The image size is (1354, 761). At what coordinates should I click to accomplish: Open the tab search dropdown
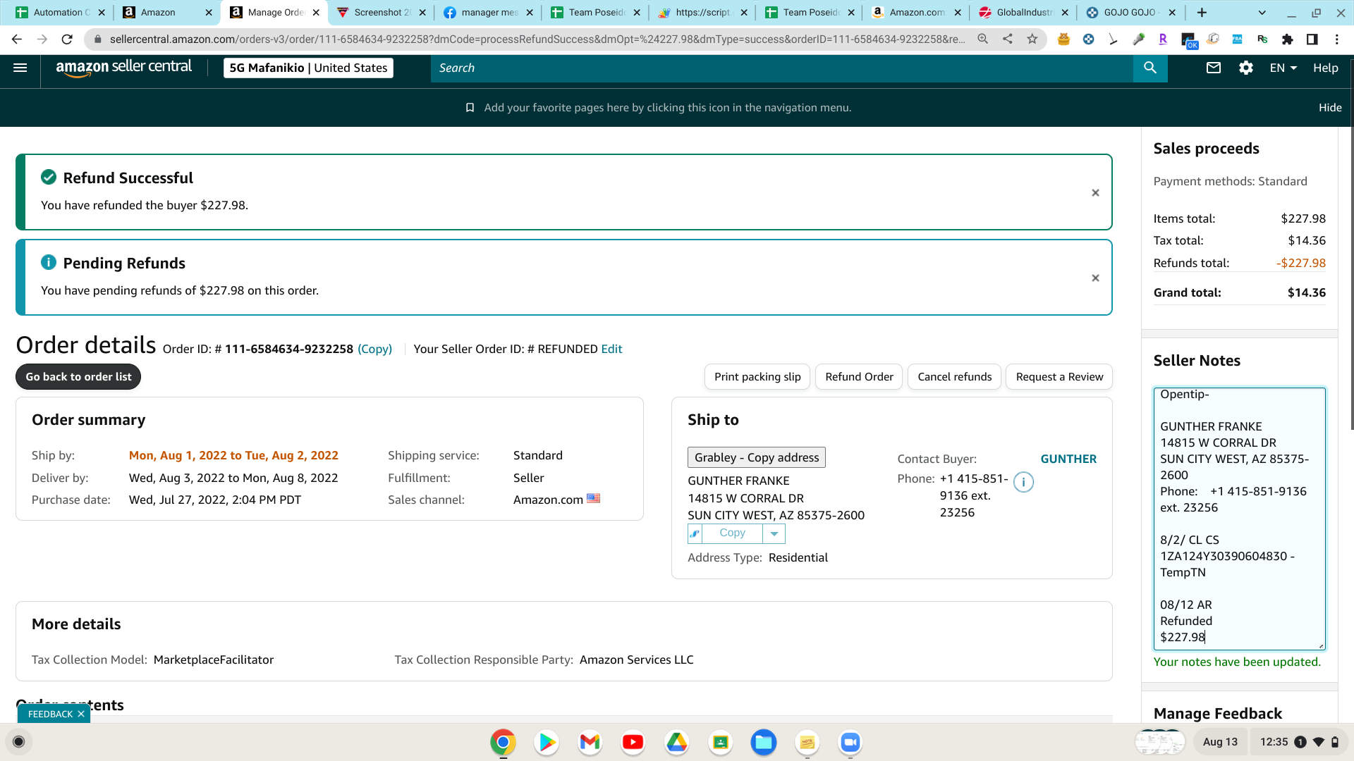1262,13
